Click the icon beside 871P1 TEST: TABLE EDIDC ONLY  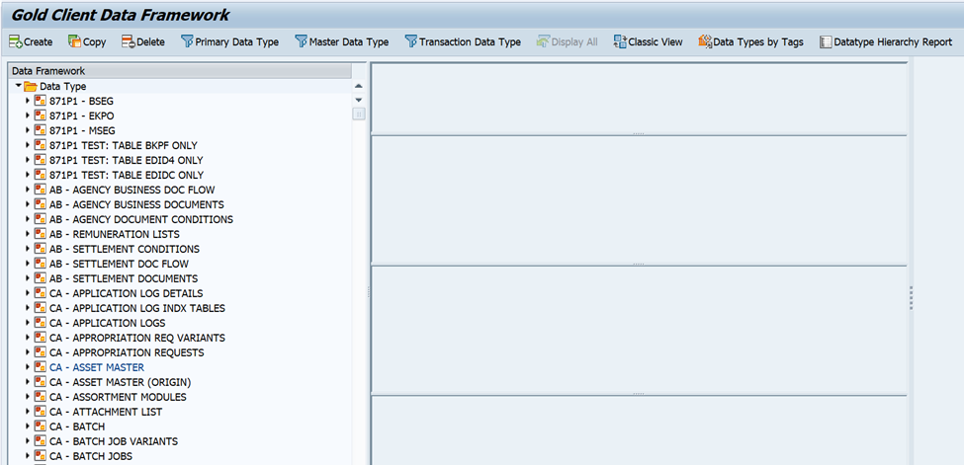coord(40,175)
